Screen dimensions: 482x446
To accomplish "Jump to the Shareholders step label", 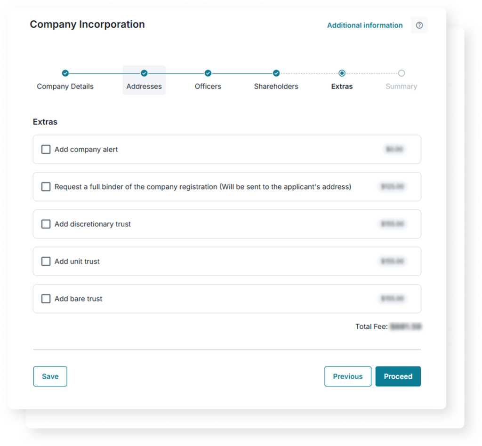I will (x=276, y=87).
